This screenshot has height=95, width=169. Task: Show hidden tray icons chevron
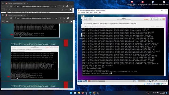[x=146, y=93]
